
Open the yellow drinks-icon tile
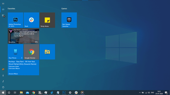[x=47, y=52]
